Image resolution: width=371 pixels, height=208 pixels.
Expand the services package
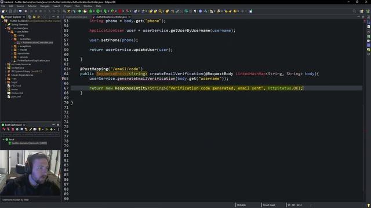click(12, 57)
